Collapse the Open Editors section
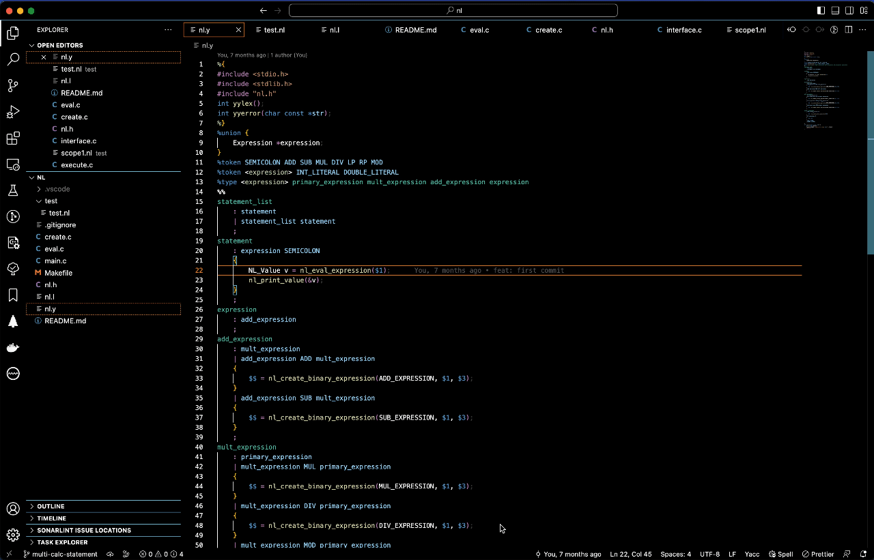This screenshot has height=560, width=874. (x=104, y=45)
